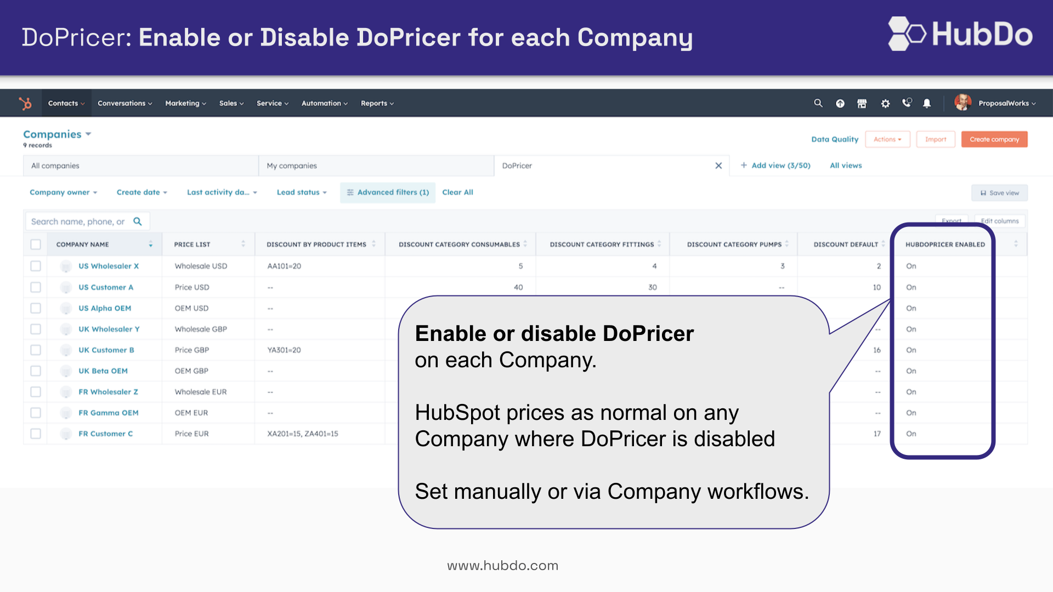
Task: Open the settings gear icon
Action: [x=885, y=103]
